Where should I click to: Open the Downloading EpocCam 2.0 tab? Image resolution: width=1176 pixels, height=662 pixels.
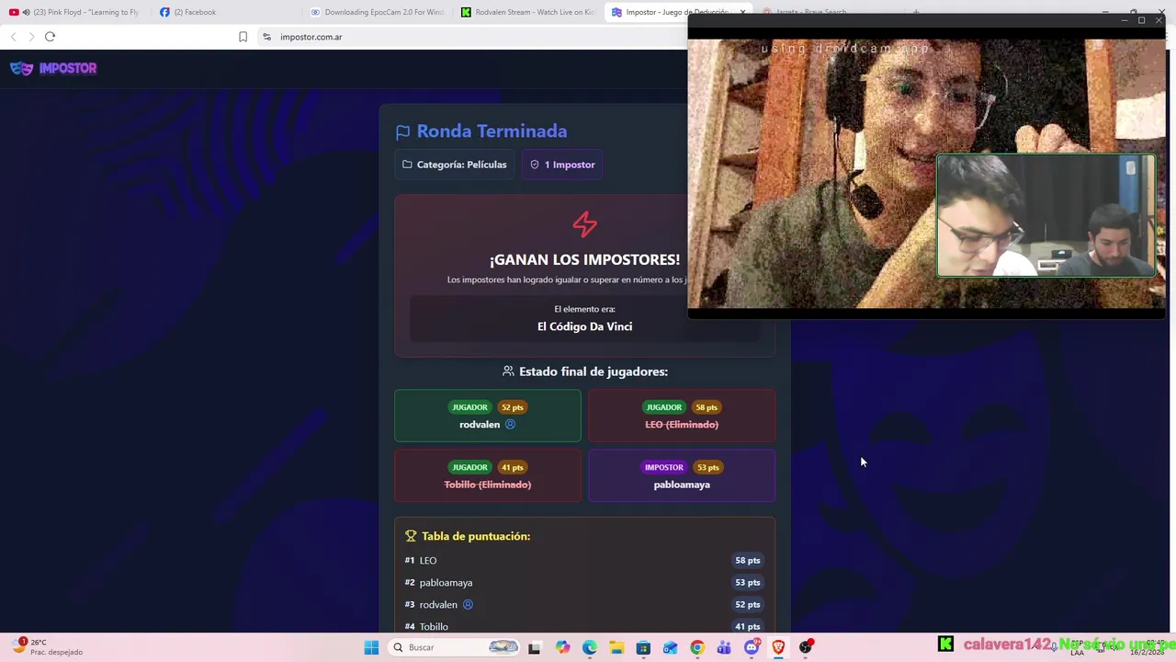377,12
